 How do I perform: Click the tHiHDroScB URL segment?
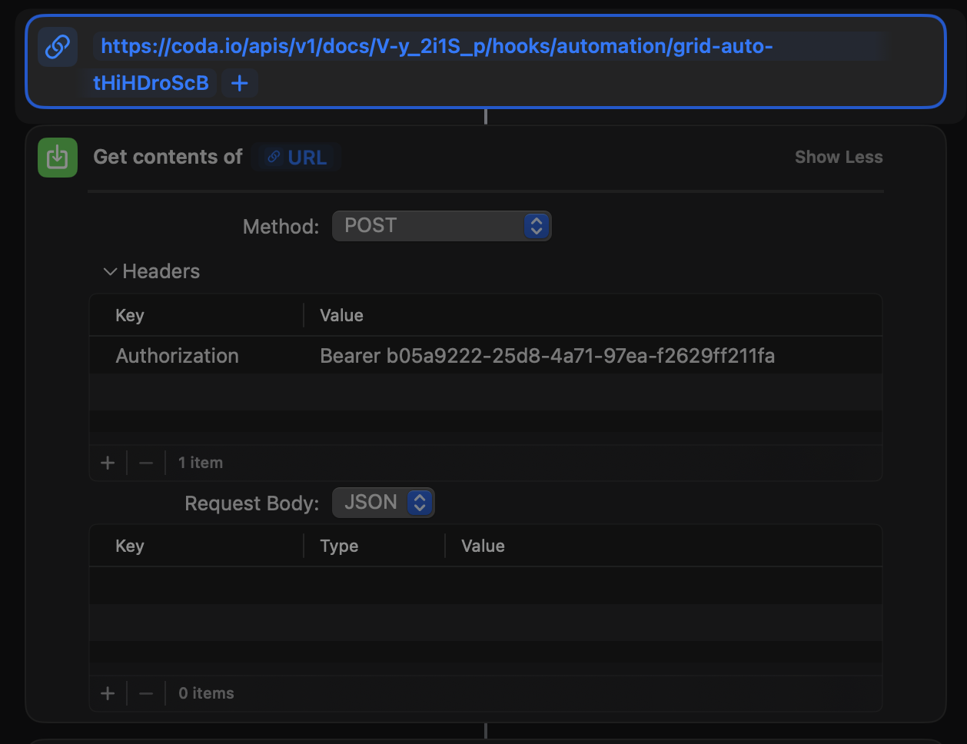click(x=151, y=83)
